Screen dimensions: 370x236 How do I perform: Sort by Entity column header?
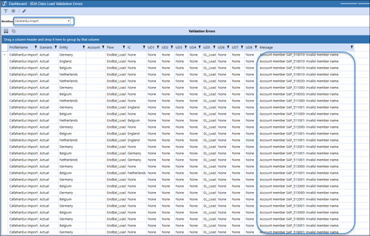point(63,47)
